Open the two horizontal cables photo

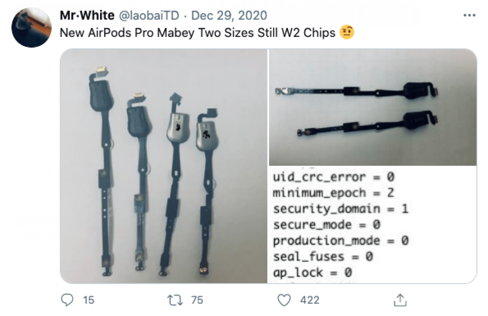click(373, 107)
